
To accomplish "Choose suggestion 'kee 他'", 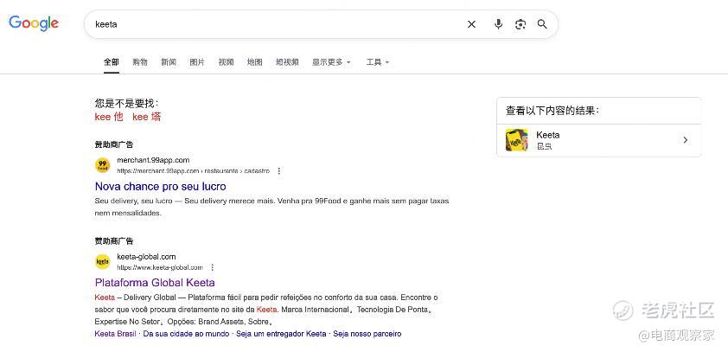I will click(109, 117).
